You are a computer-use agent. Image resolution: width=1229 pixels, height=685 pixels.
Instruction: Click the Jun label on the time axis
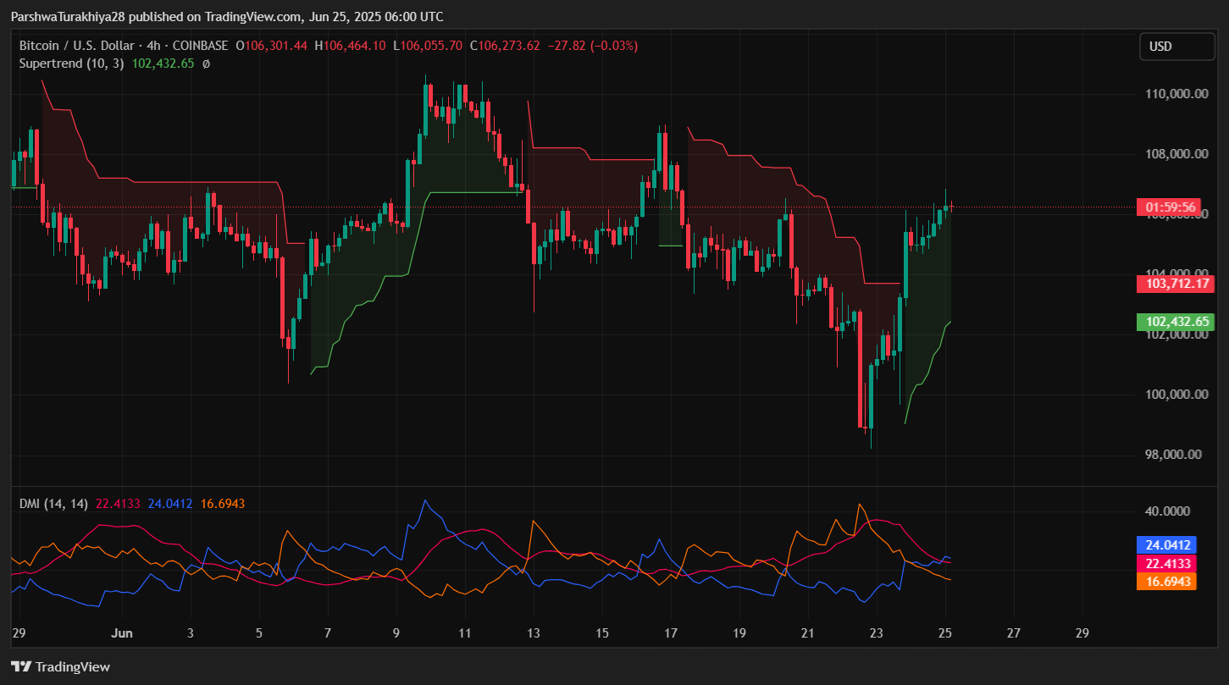(123, 633)
